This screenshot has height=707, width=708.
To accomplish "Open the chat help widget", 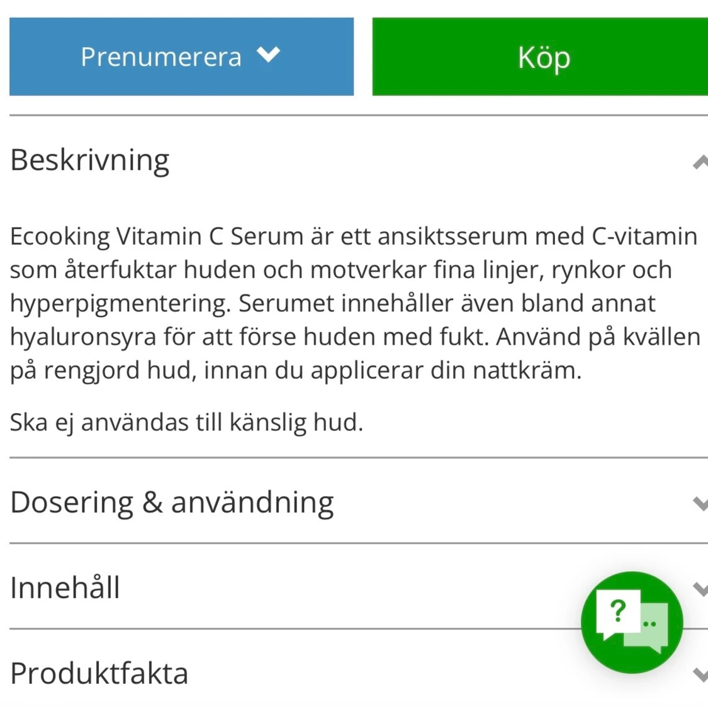I will [631, 622].
